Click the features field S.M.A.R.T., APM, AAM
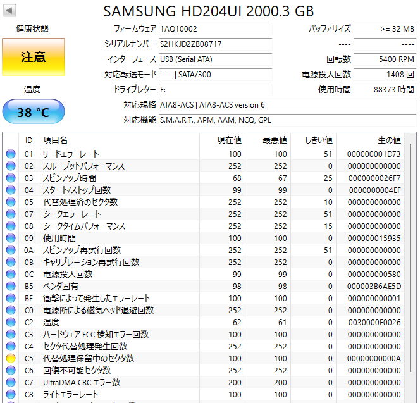 (288, 120)
